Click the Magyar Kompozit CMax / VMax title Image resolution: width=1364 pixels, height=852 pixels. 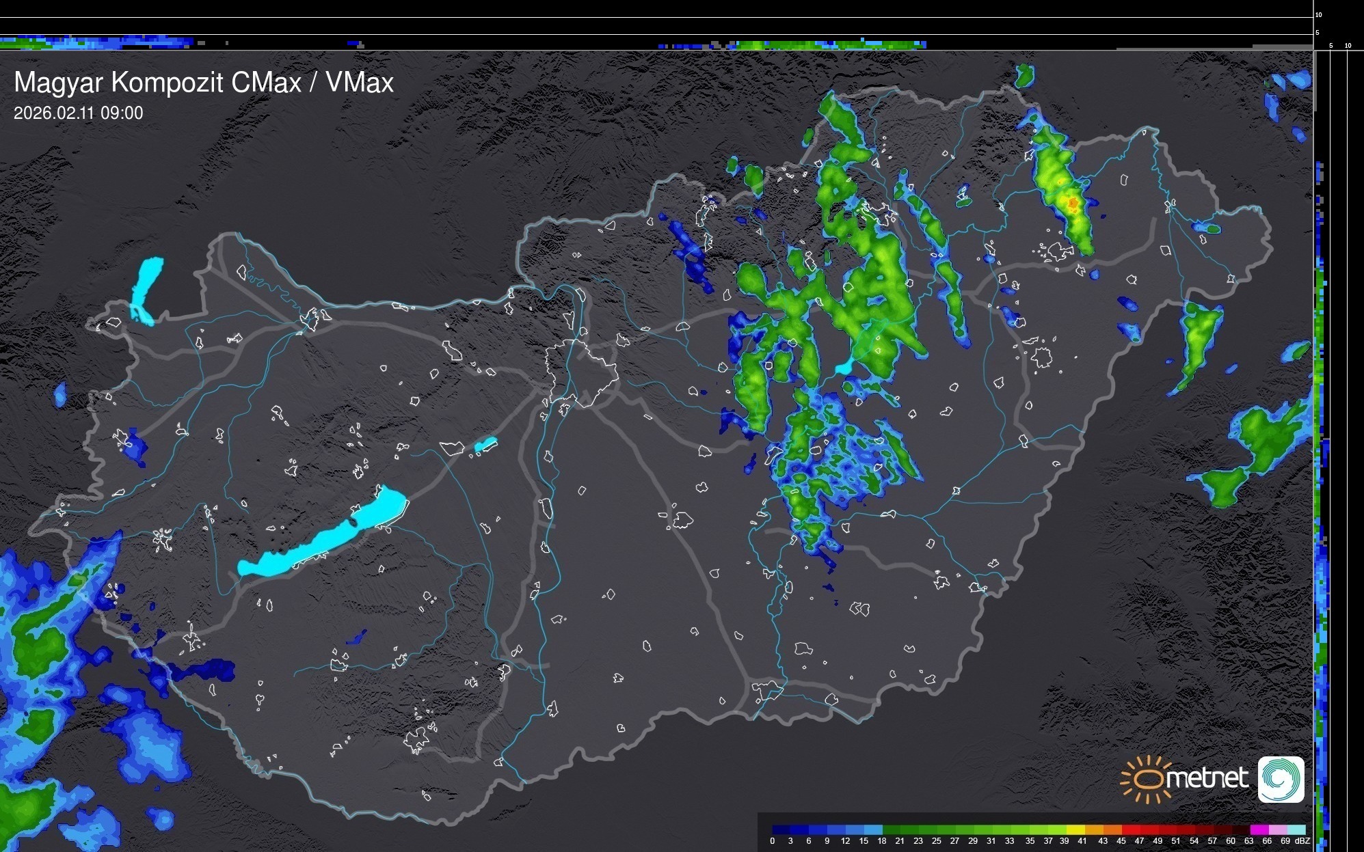pos(204,83)
